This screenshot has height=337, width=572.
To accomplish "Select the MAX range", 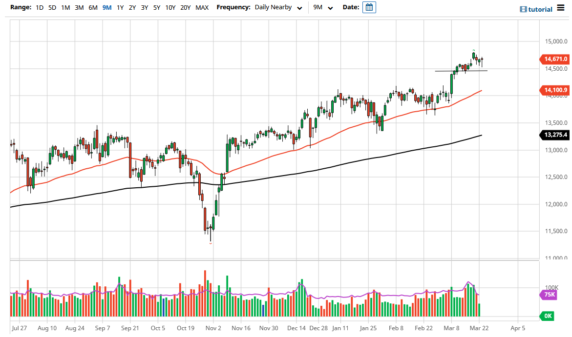I will pos(202,7).
